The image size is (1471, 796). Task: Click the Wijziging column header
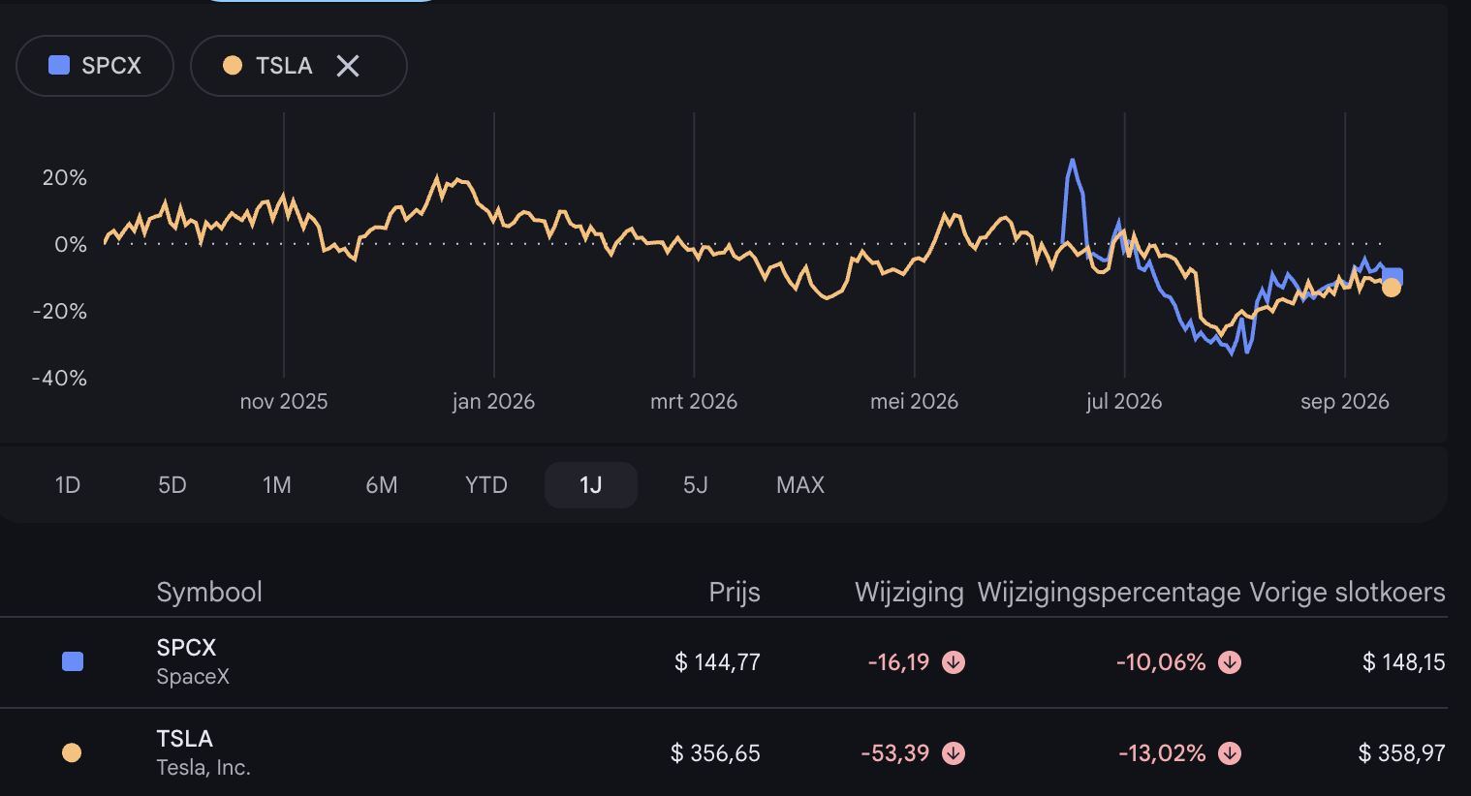(909, 592)
